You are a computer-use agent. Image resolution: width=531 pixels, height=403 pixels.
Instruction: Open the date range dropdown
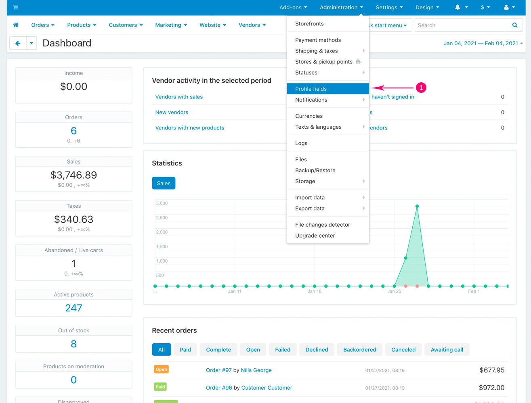coord(483,43)
